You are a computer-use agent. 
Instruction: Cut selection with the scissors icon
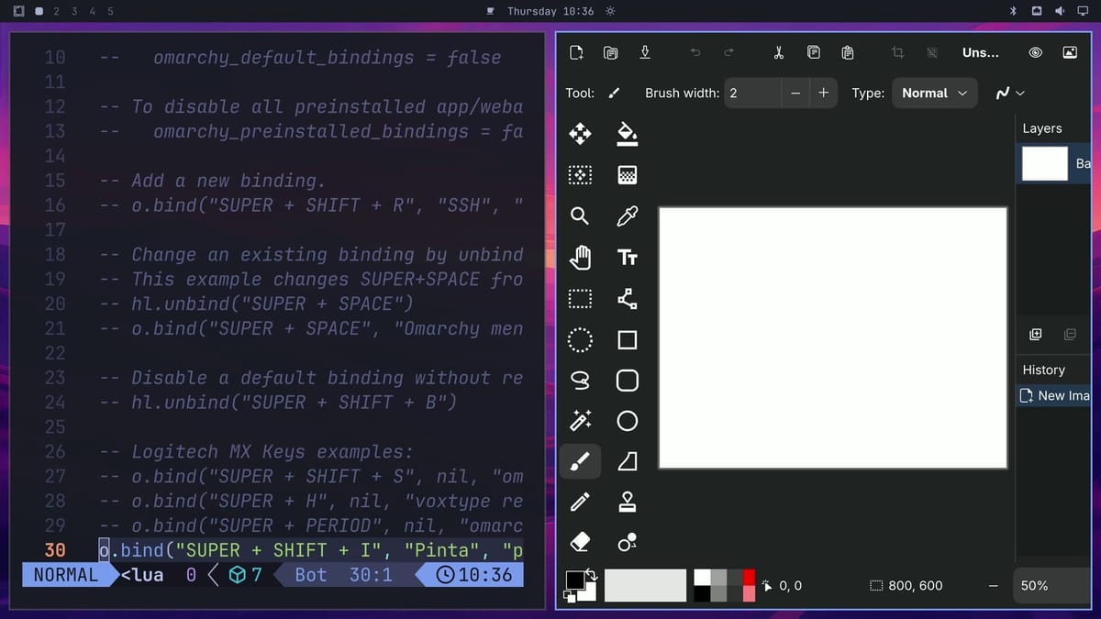779,52
